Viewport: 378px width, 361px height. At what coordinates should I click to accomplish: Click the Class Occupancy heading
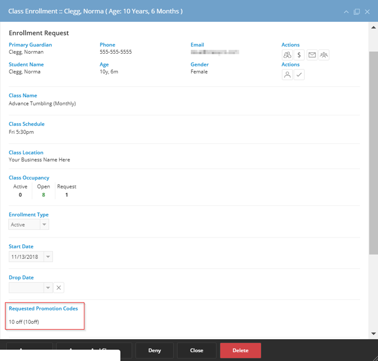(x=29, y=178)
